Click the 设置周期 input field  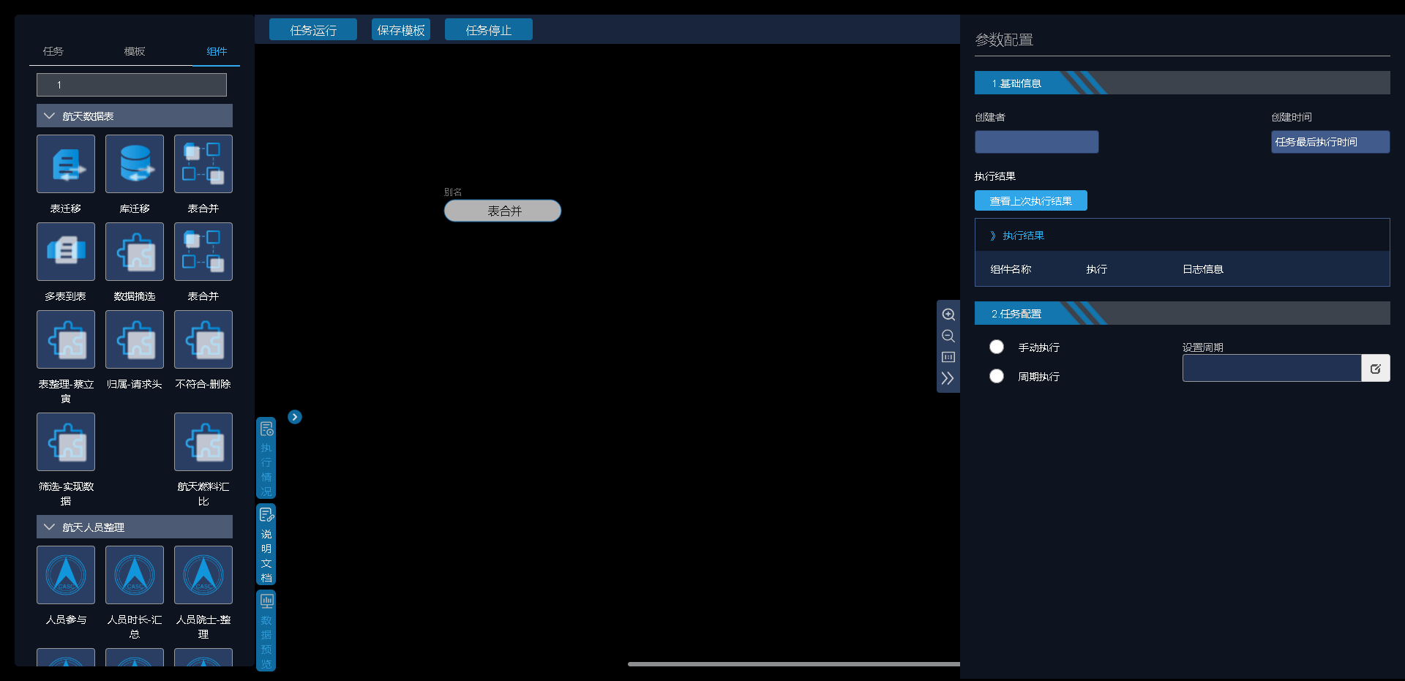pyautogui.click(x=1272, y=369)
